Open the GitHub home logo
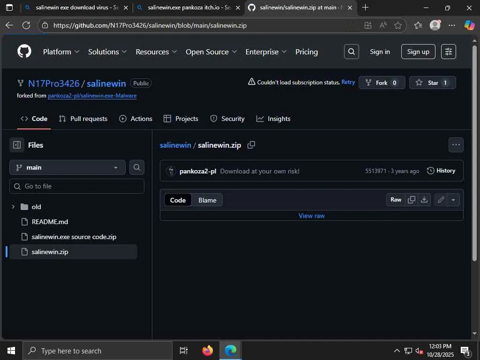The image size is (480, 360). [24, 52]
